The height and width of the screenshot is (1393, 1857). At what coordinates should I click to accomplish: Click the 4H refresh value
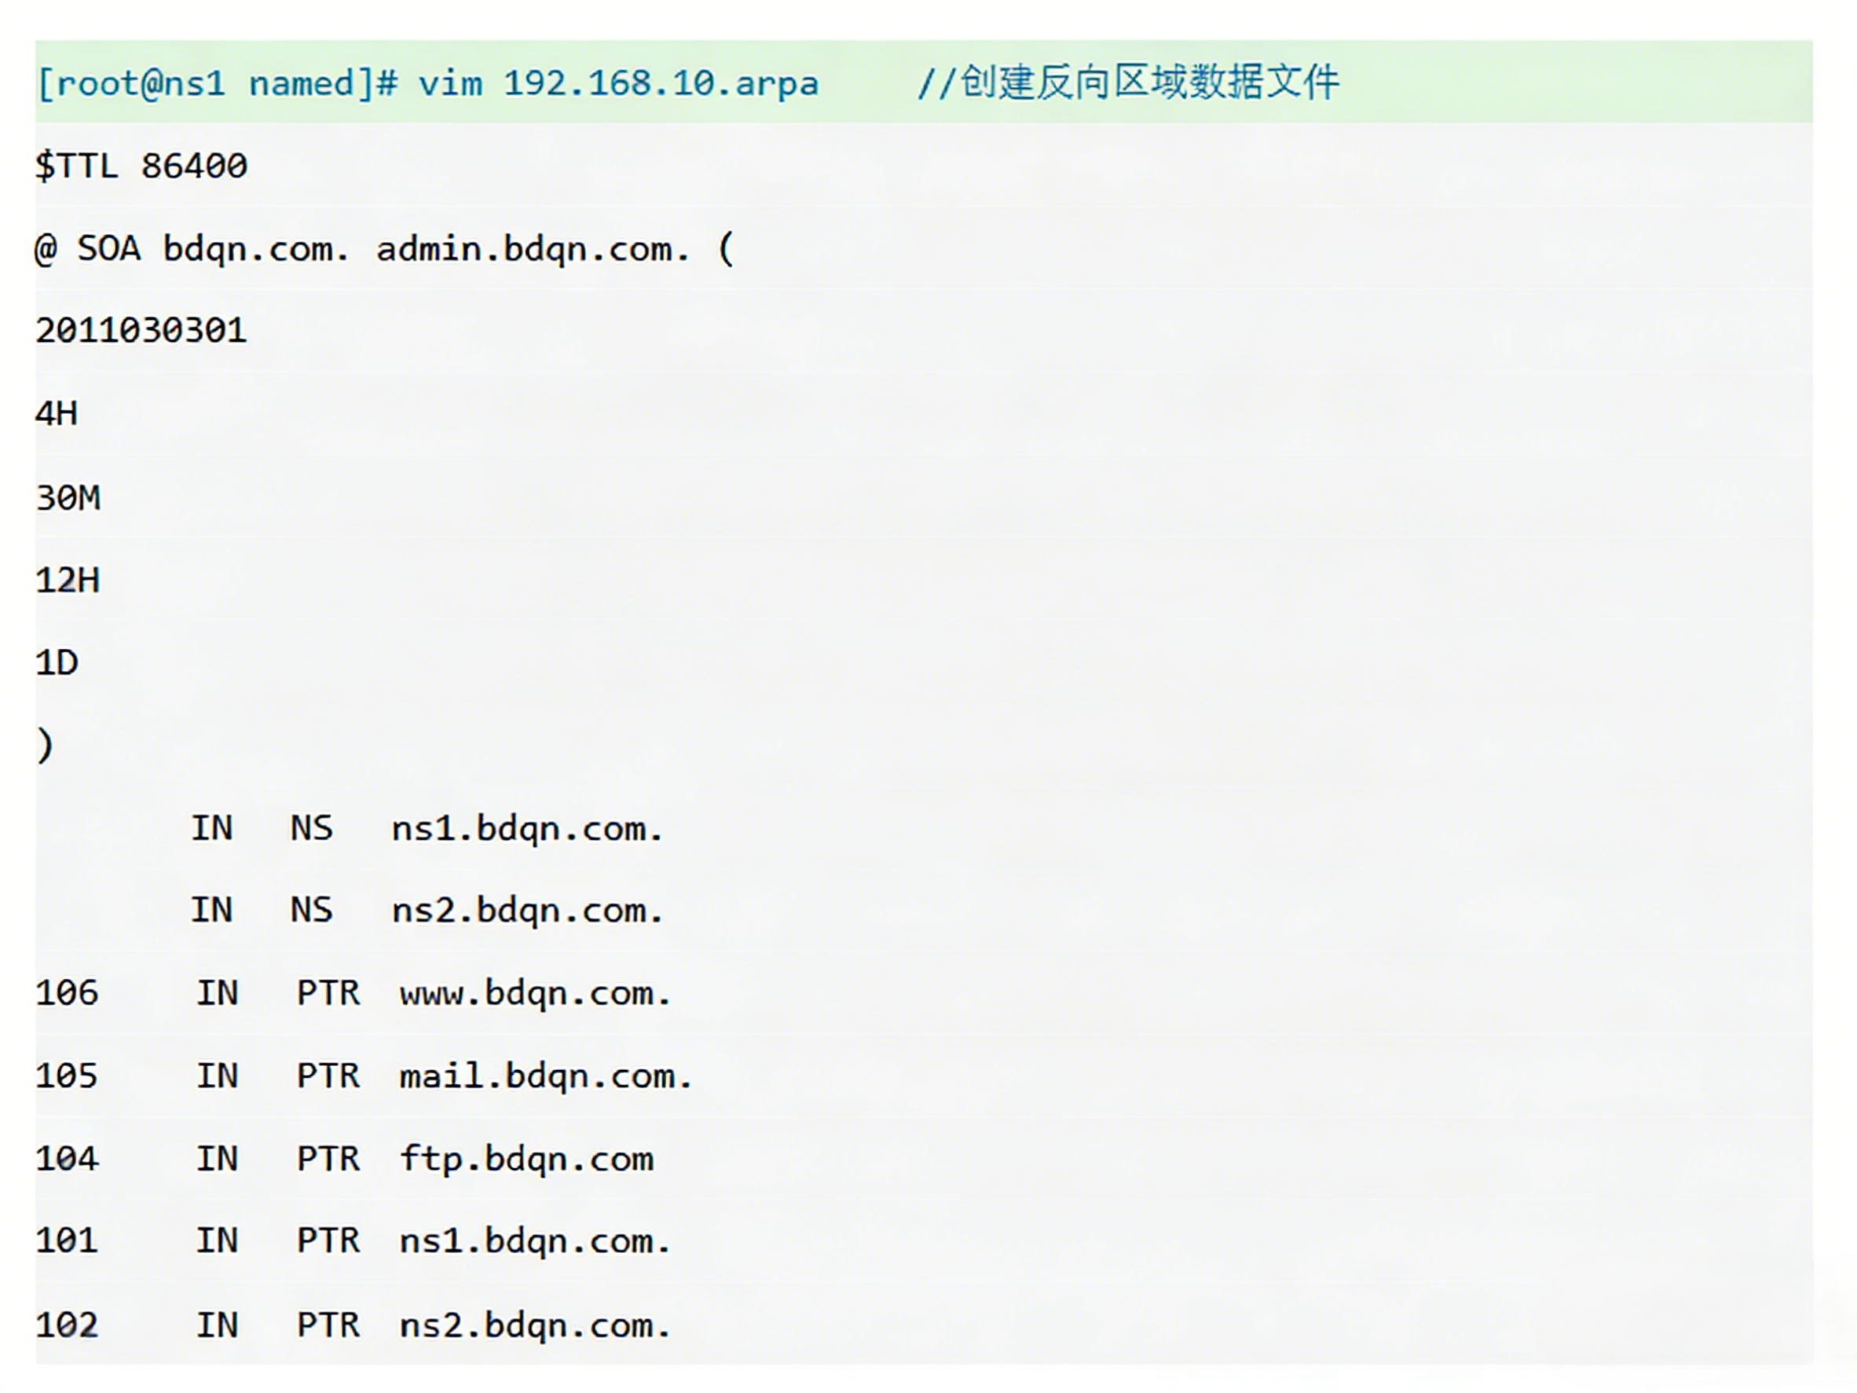pos(57,414)
